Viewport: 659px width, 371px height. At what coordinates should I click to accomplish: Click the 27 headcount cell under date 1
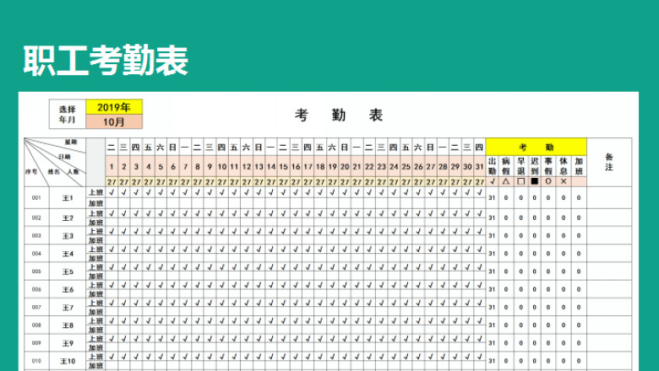[112, 182]
